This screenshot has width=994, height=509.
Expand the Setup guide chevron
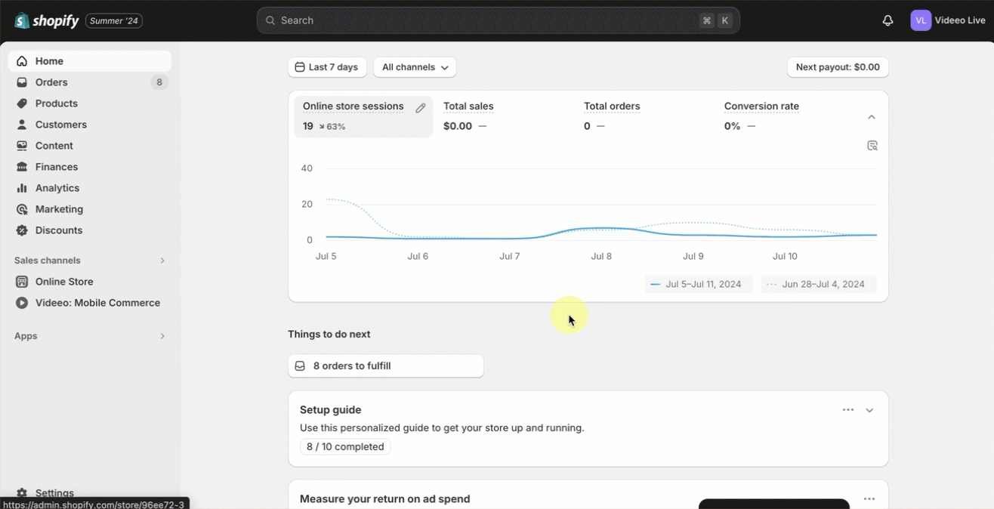click(x=869, y=411)
